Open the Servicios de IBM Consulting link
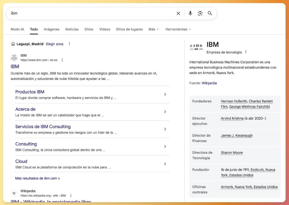 43,127
